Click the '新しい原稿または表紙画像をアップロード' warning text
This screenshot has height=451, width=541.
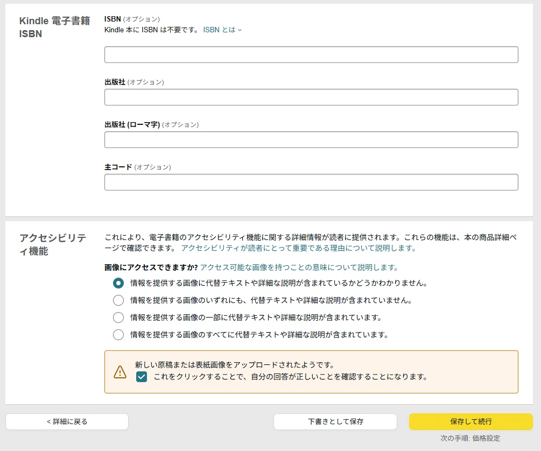coord(235,365)
